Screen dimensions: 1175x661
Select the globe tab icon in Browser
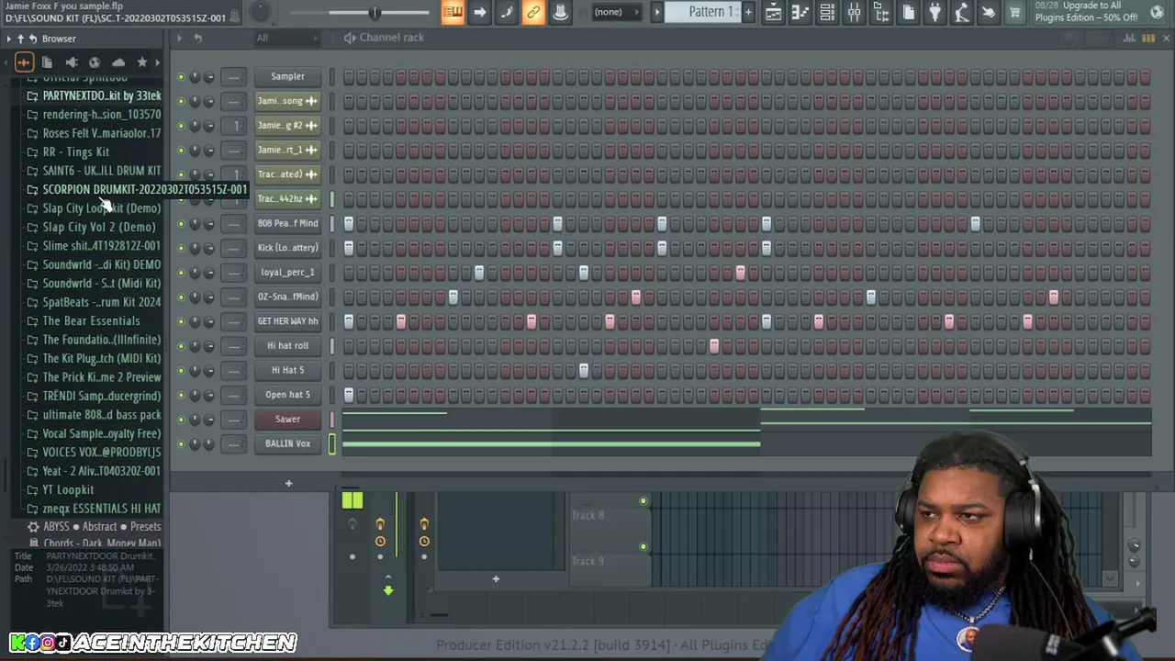(x=95, y=62)
